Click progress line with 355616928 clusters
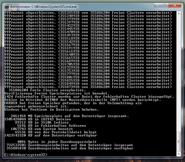 point(88,51)
